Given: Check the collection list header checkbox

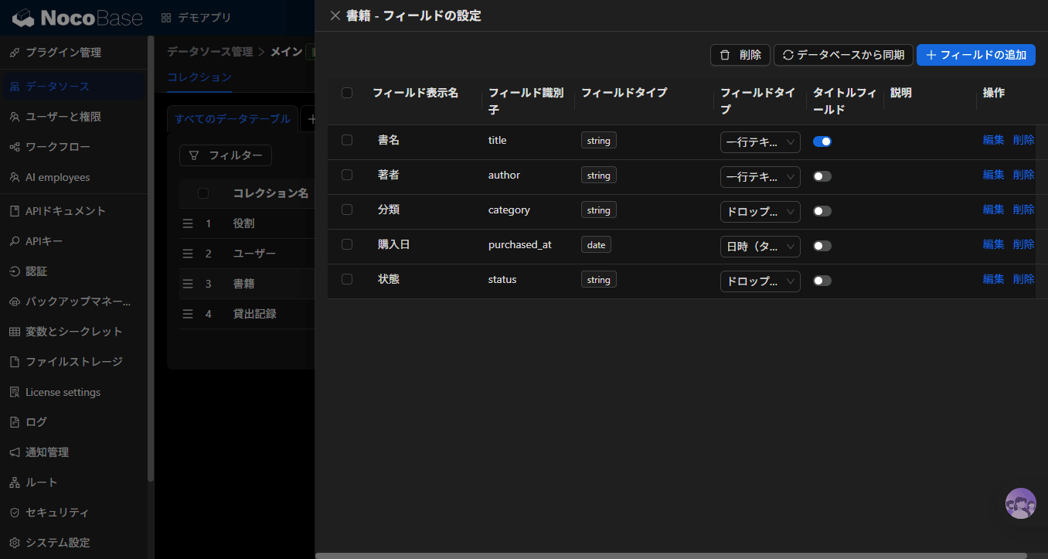Looking at the screenshot, I should point(203,193).
